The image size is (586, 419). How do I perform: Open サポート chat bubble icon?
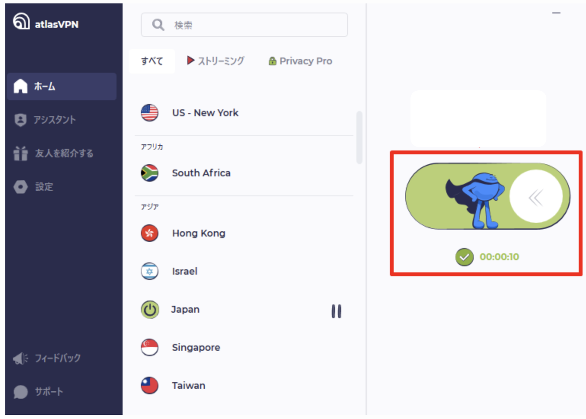pyautogui.click(x=21, y=392)
